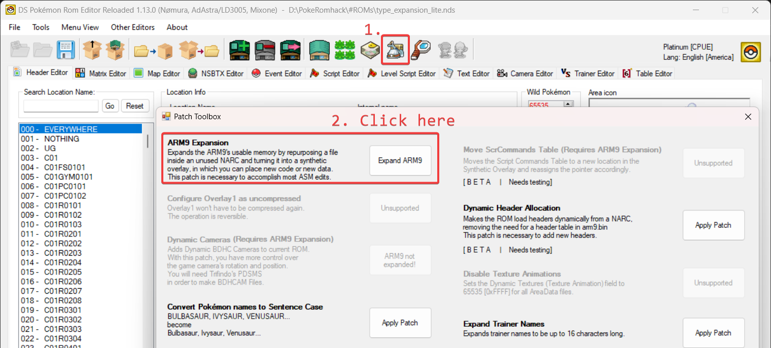The image size is (771, 348).
Task: Select list row 007 - C01PC0102
Action: coord(81,196)
